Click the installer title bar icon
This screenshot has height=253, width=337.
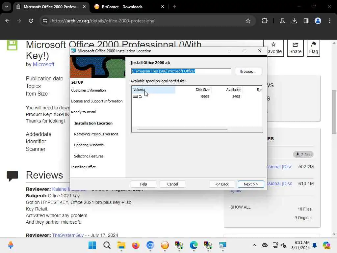click(73, 51)
